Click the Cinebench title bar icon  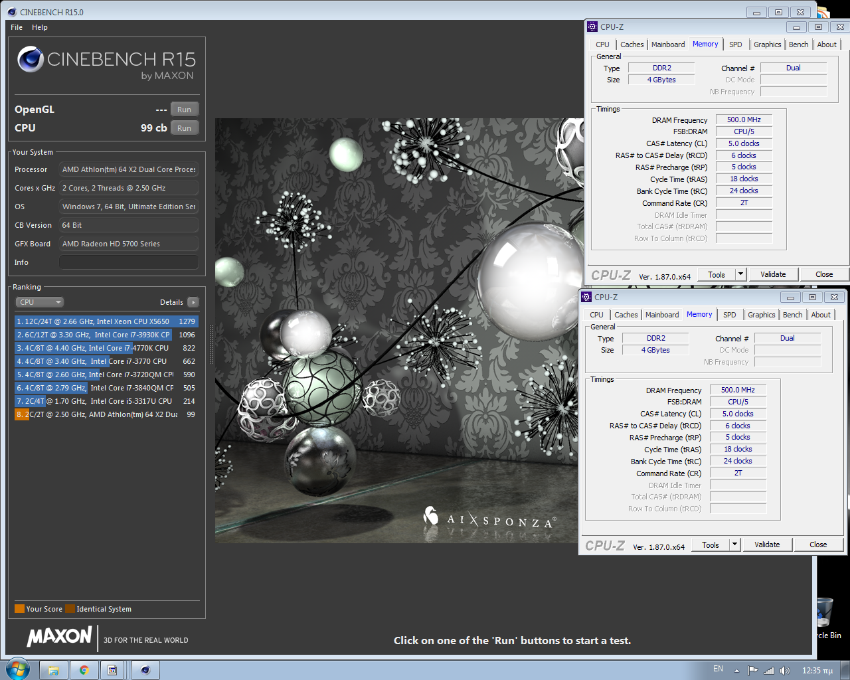[x=12, y=12]
